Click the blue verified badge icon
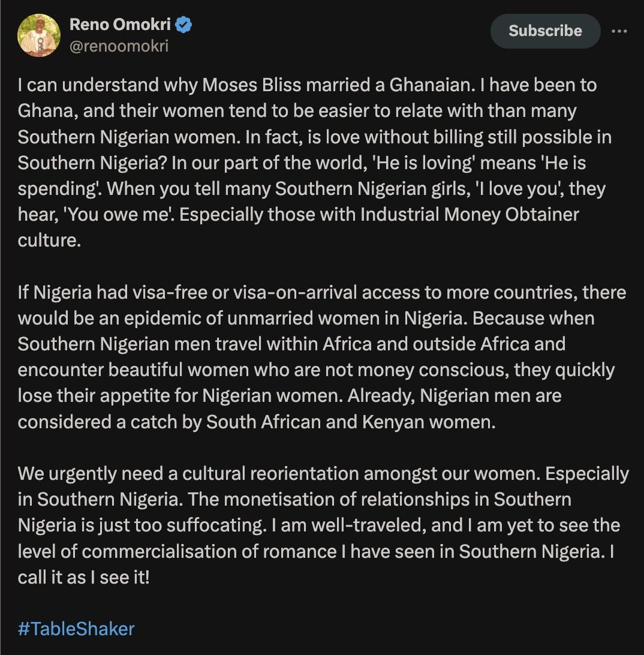 pos(183,25)
